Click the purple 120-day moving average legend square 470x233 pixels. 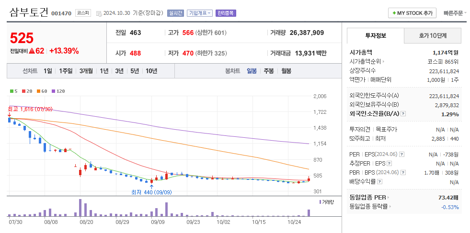pyautogui.click(x=53, y=91)
